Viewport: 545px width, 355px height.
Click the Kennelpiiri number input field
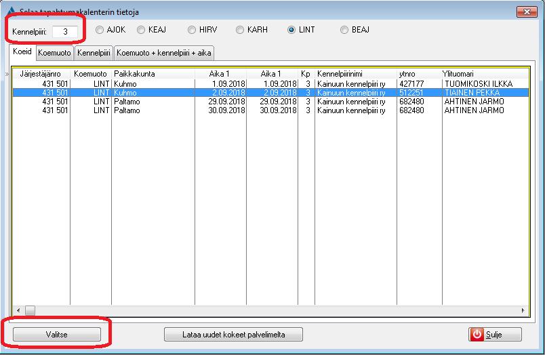pos(65,32)
